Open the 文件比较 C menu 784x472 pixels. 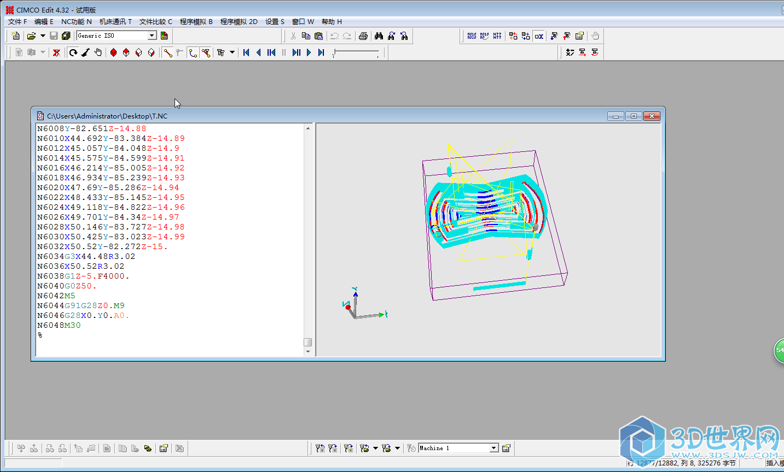(x=156, y=22)
